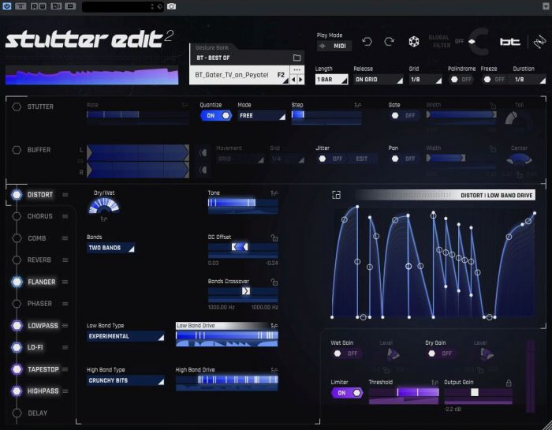
Task: Toggle the Freeze switch
Action: 494,80
